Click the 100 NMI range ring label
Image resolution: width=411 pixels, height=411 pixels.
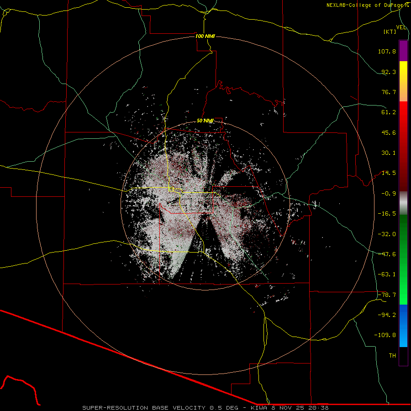point(205,36)
